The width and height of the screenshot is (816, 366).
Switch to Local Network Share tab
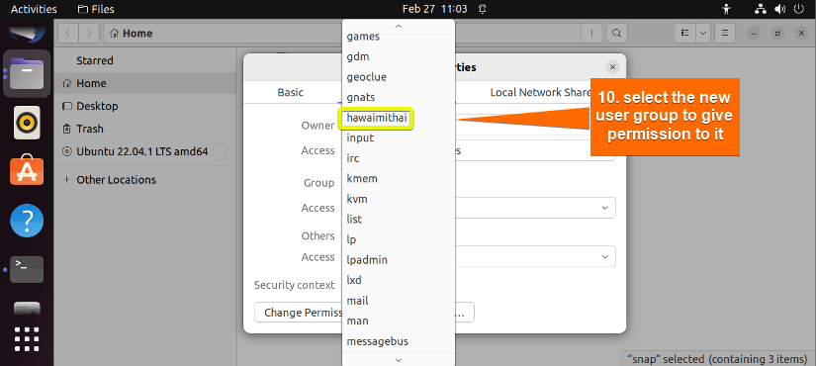click(541, 92)
